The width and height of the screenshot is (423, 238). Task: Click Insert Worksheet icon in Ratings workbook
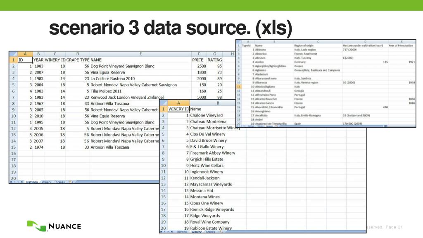tap(71, 182)
